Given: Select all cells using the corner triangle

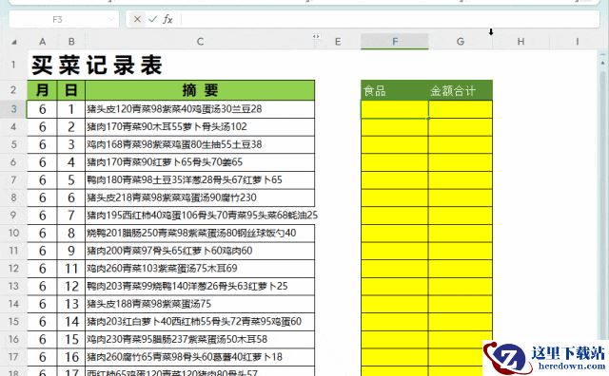Looking at the screenshot, I should (x=14, y=42).
